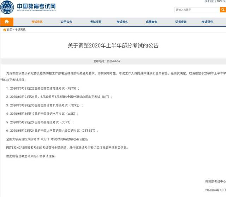
Task: Click the orange Home icon in navigation bar
Action: [x=7, y=22]
